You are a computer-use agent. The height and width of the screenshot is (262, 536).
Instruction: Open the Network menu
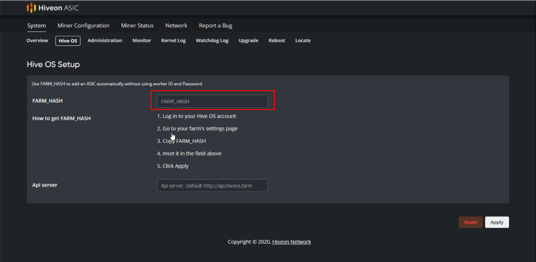point(176,25)
